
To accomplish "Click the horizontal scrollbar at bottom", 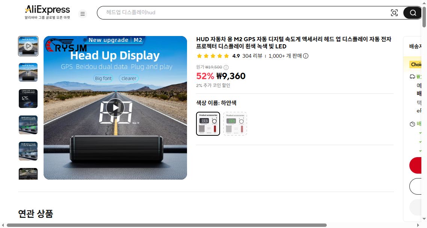I will [167, 225].
